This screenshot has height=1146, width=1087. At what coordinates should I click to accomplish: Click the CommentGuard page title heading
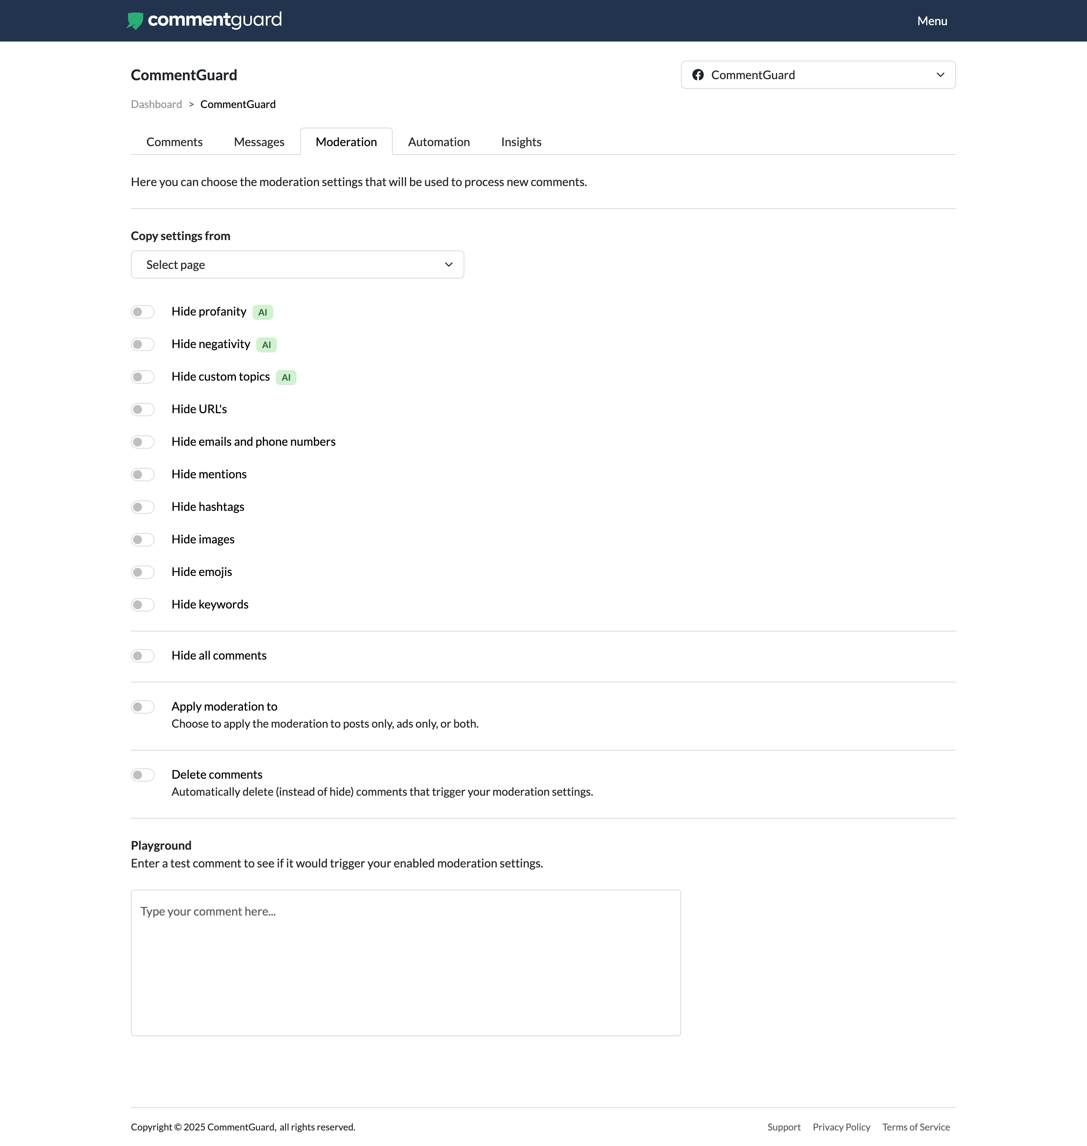[184, 75]
